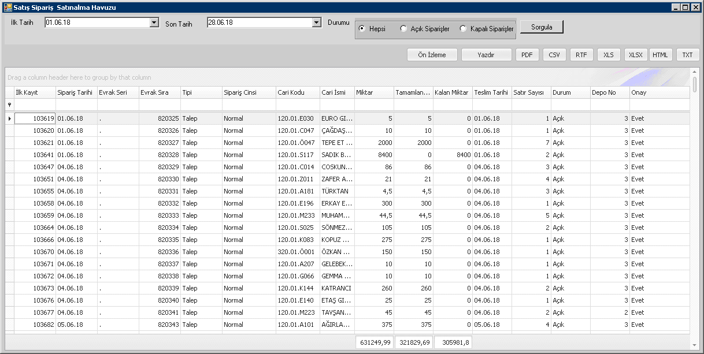The height and width of the screenshot is (354, 704).
Task: Click the application icon in title bar
Action: 8,7
